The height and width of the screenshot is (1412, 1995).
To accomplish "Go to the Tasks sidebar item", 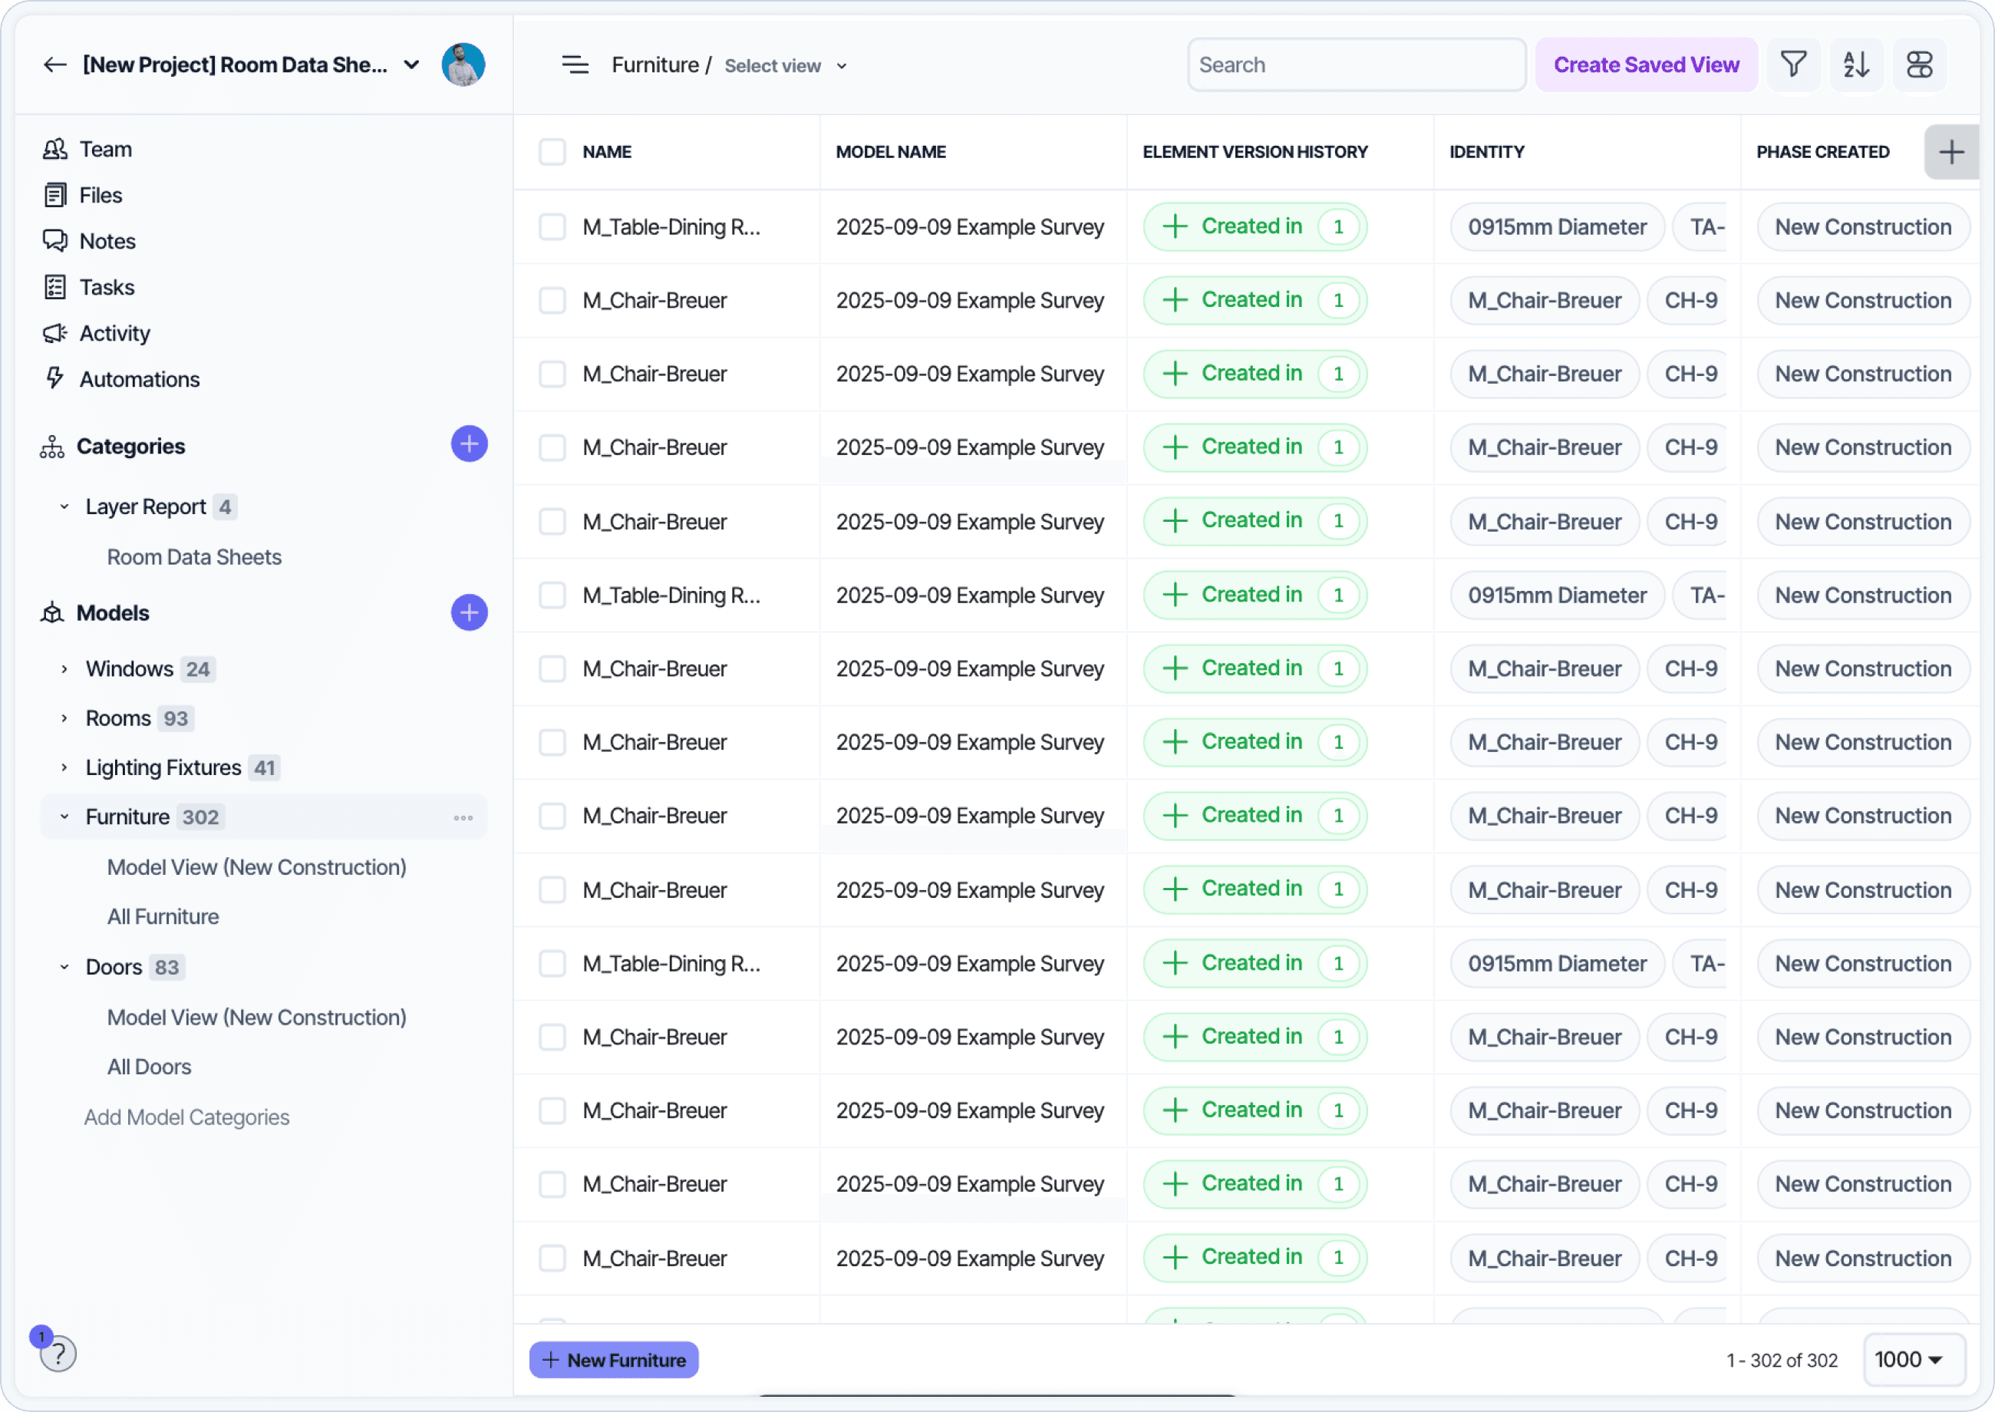I will coord(106,288).
